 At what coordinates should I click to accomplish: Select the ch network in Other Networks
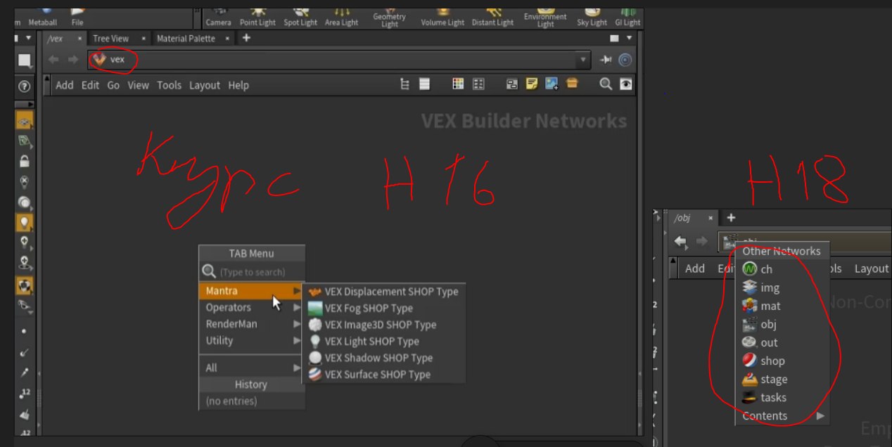tap(782, 269)
